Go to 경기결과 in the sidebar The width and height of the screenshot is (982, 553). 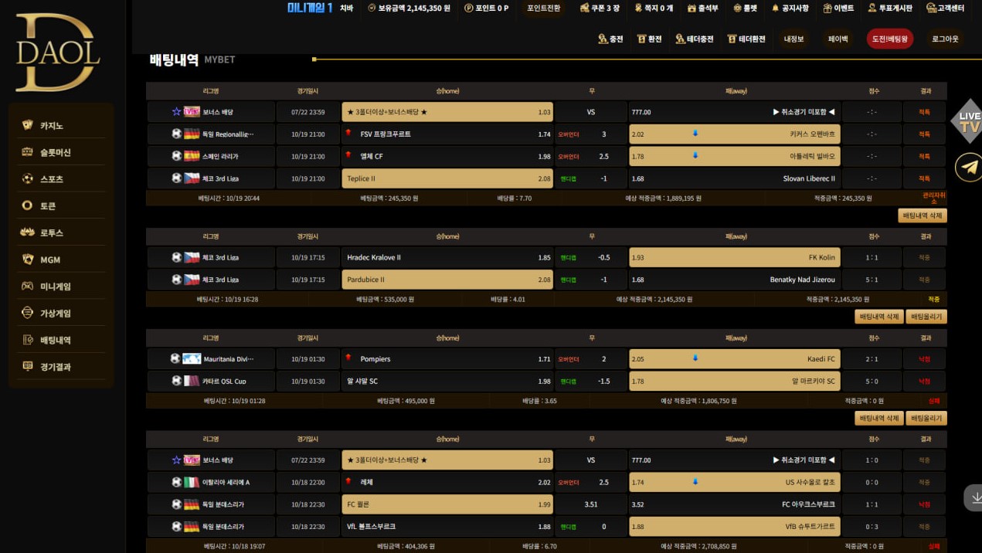pos(55,367)
